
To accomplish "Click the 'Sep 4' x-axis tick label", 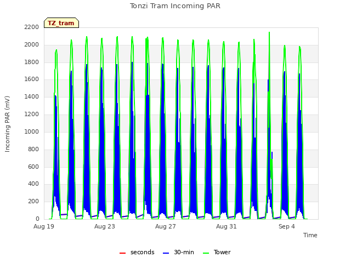I will point(287,226).
